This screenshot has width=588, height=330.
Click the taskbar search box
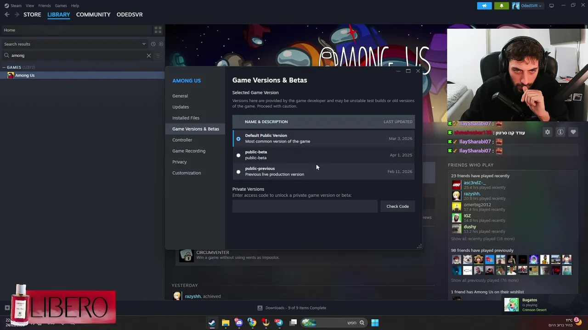tap(334, 323)
